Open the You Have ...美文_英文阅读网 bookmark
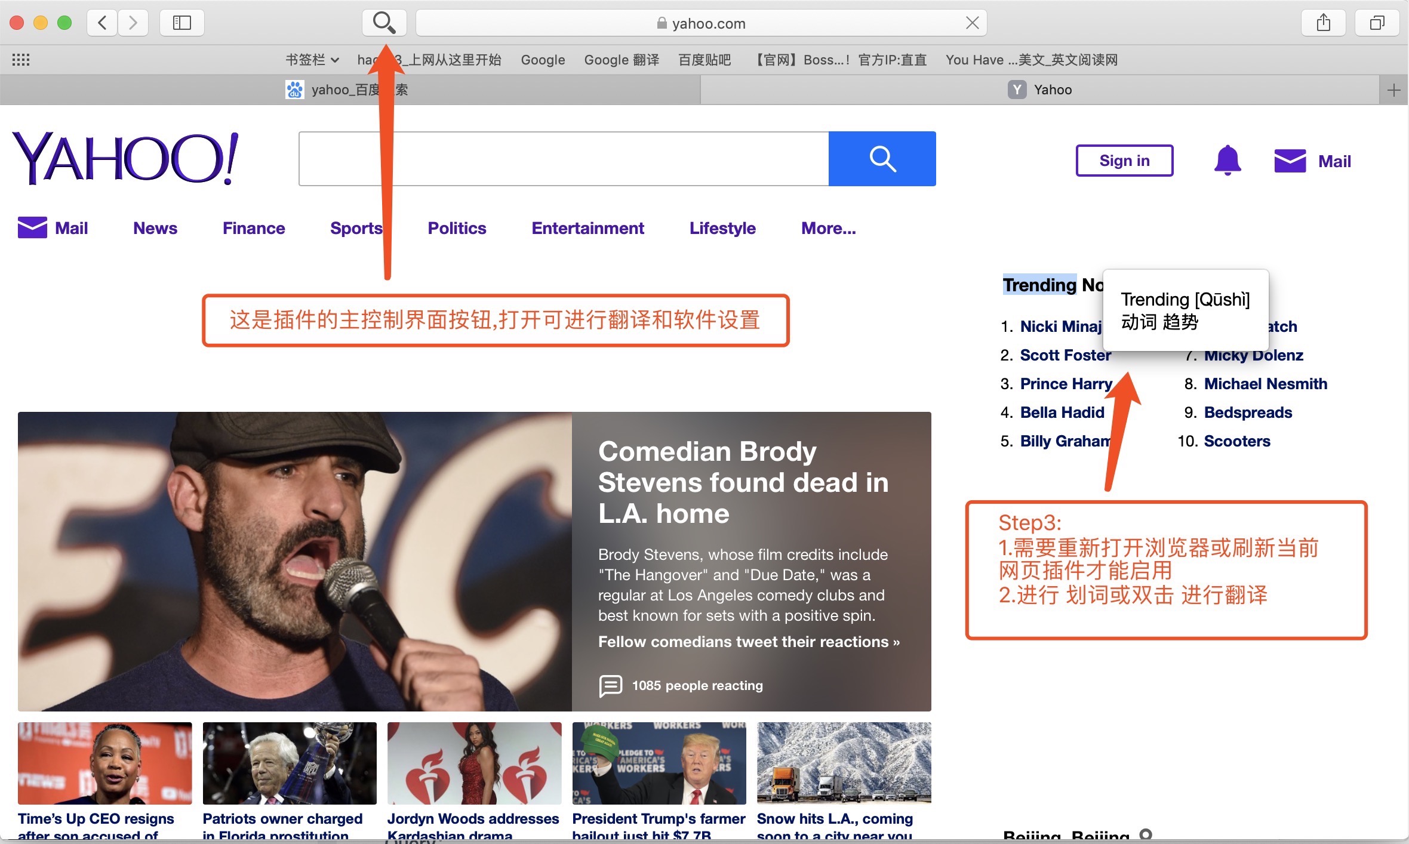This screenshot has width=1409, height=844. (1032, 60)
